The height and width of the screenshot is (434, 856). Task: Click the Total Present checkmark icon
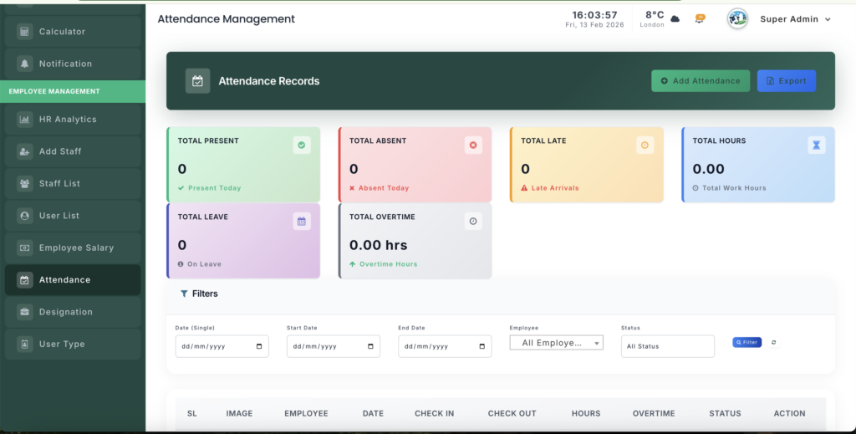pyautogui.click(x=302, y=146)
